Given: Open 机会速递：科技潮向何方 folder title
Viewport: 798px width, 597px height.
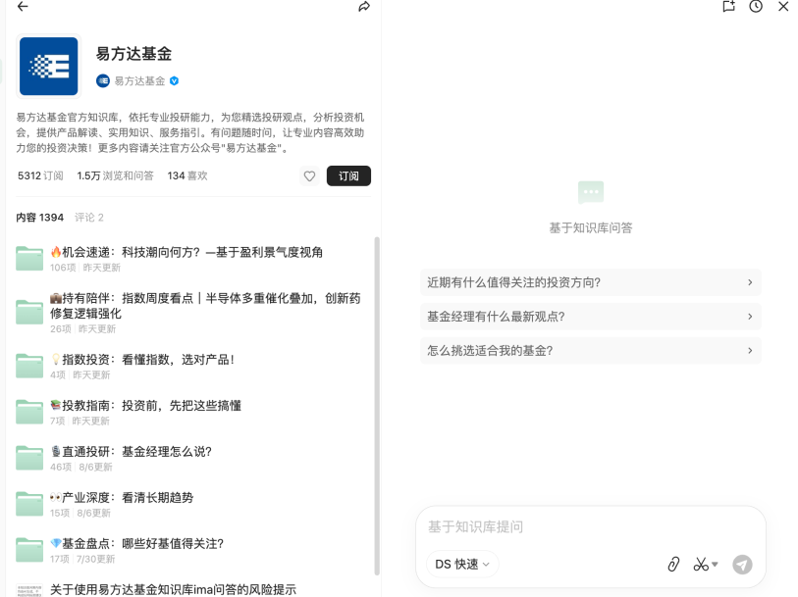Looking at the screenshot, I should [x=186, y=252].
